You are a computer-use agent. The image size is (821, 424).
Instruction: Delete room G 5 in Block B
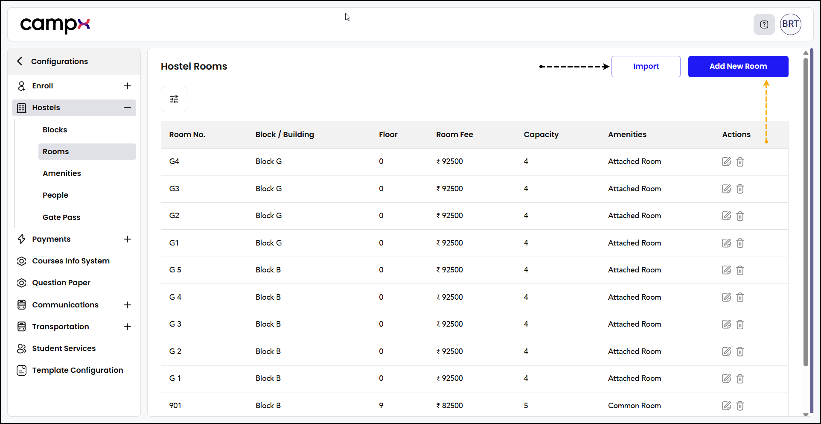(x=740, y=270)
